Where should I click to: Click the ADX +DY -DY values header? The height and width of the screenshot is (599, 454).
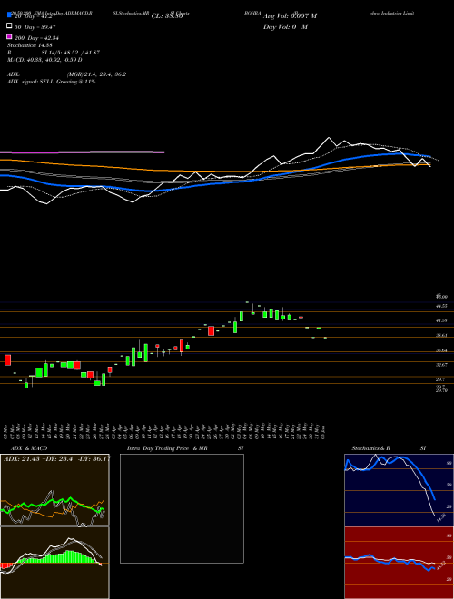tap(56, 458)
